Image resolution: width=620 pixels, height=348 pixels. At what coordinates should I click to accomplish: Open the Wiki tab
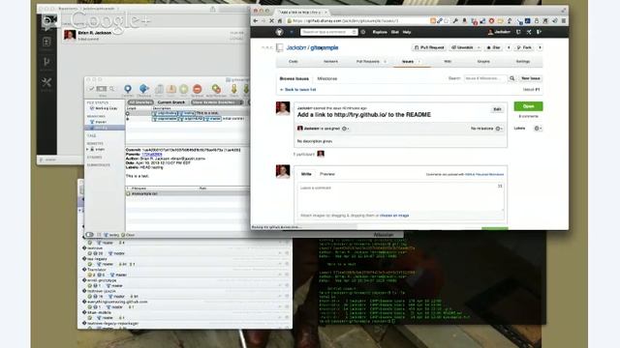click(x=448, y=62)
